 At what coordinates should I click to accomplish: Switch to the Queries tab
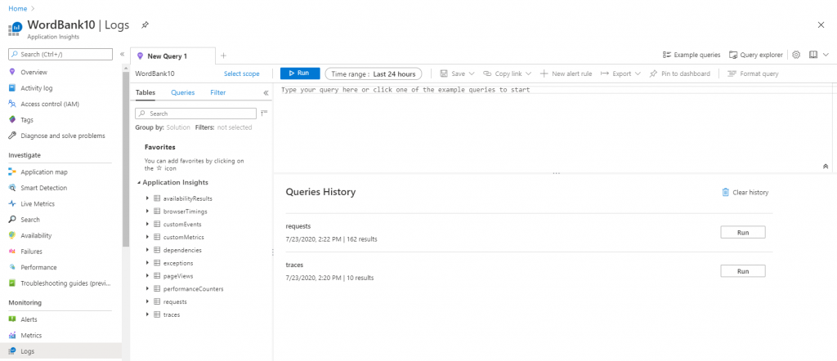[x=182, y=93]
